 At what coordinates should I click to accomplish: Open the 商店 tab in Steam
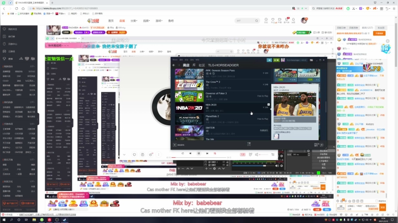click(186, 65)
